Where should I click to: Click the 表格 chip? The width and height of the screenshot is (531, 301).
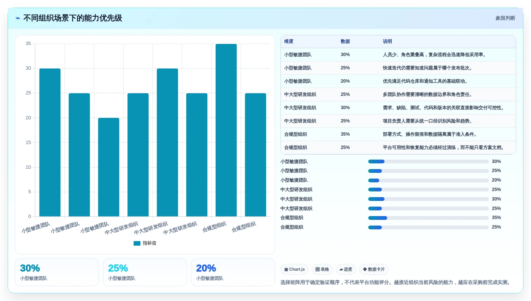click(322, 270)
